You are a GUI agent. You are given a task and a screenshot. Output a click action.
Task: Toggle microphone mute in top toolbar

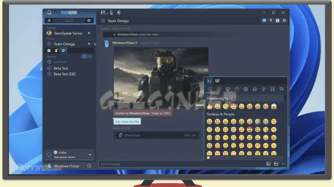pyautogui.click(x=111, y=13)
